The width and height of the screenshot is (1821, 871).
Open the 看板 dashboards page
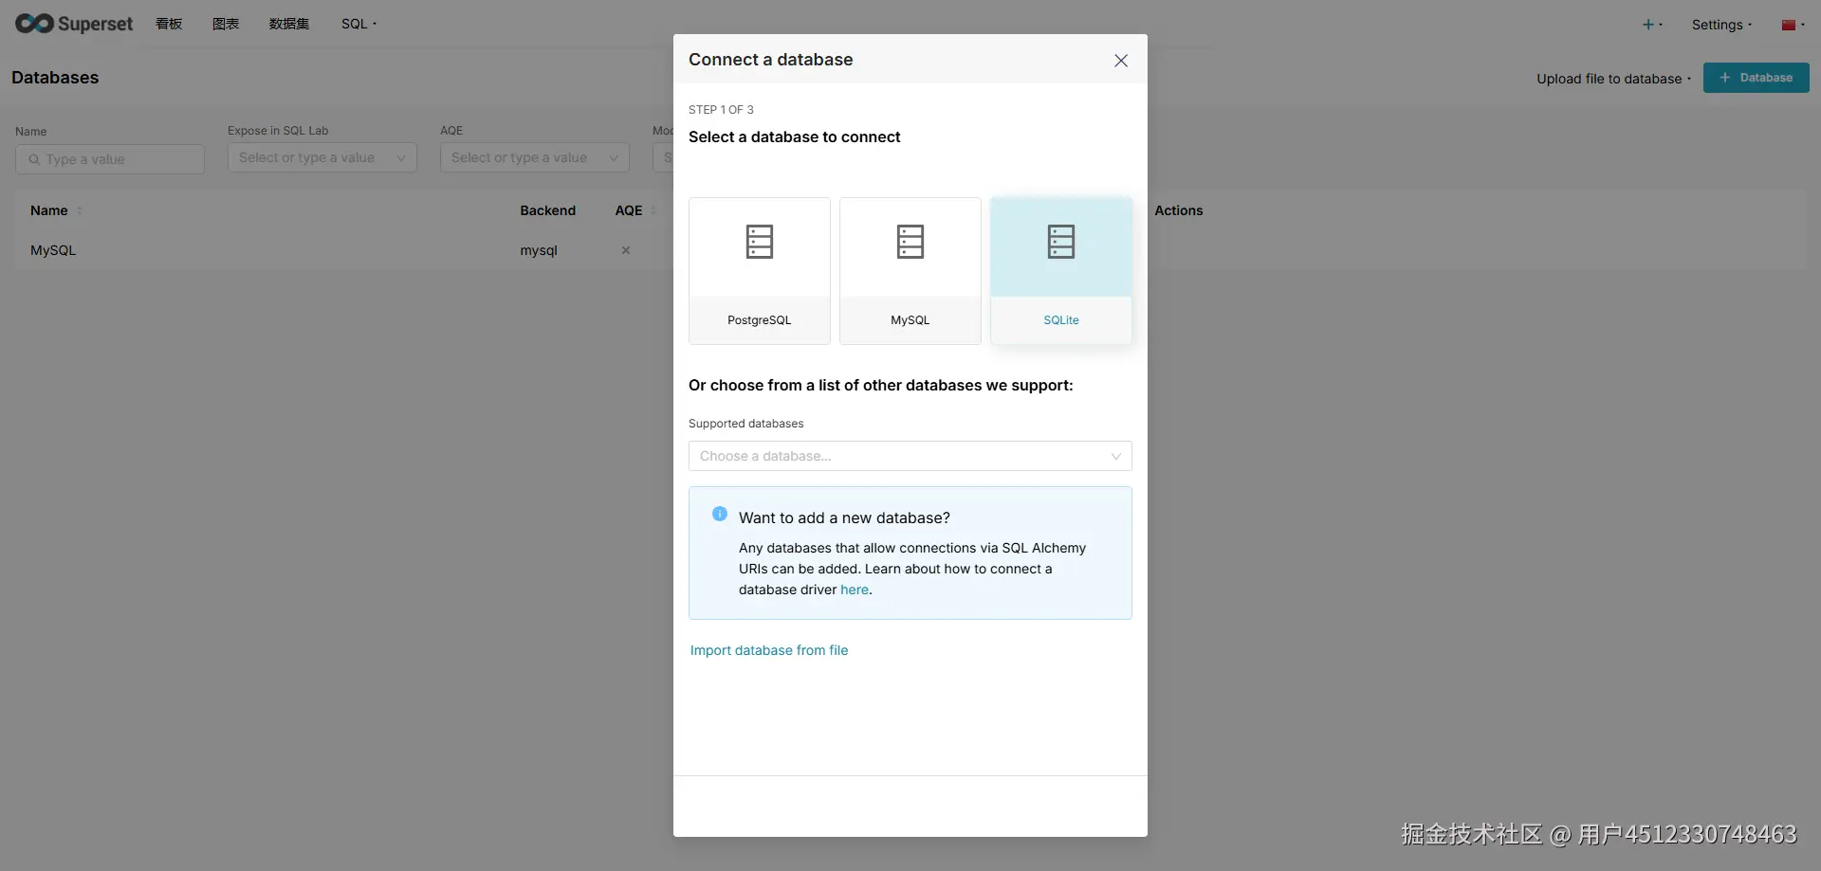(x=169, y=24)
